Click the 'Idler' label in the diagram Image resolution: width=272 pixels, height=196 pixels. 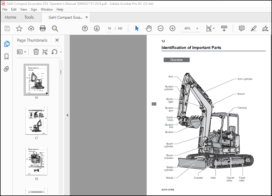click(x=213, y=178)
